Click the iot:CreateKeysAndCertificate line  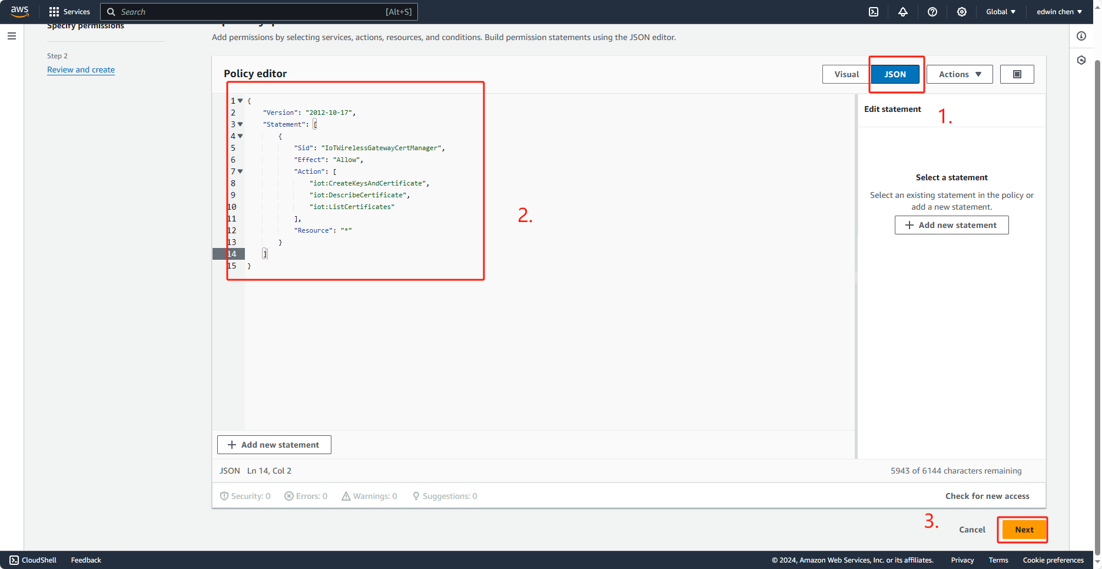(x=369, y=183)
